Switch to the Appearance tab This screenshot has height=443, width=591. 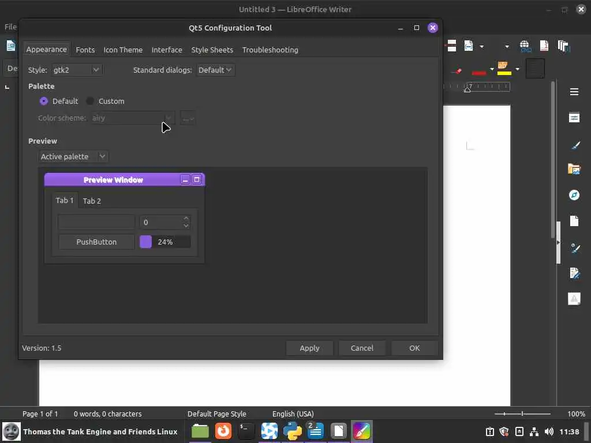point(46,50)
